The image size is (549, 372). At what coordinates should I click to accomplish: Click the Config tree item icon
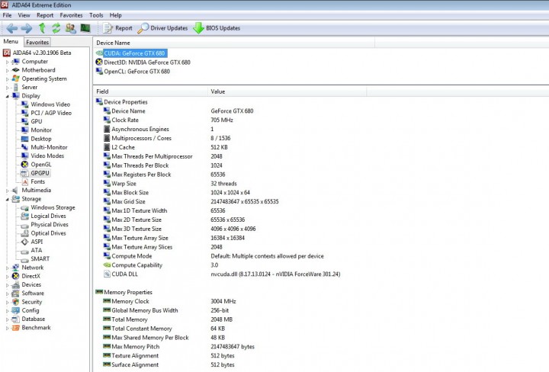tap(15, 310)
